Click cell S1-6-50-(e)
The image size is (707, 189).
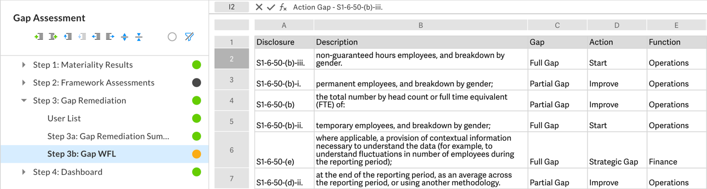pos(284,150)
